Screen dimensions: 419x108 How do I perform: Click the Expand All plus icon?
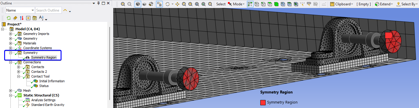click(28, 18)
